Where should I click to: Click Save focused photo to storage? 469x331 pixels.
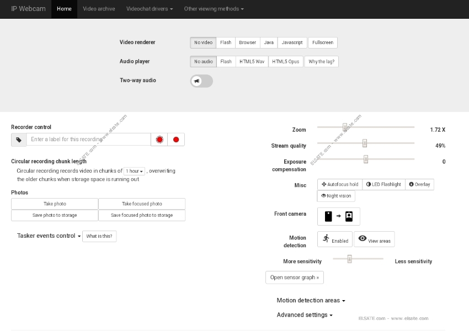tap(142, 215)
